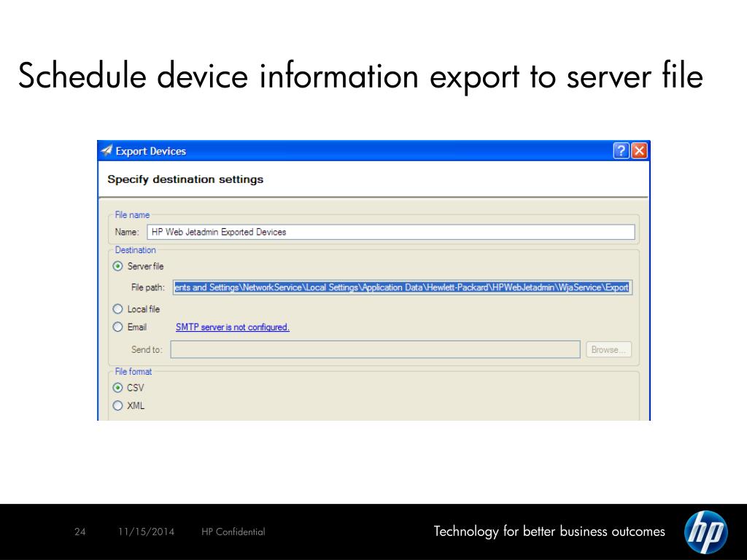747x560 pixels.
Task: Click the HP logo in footer
Action: (705, 532)
